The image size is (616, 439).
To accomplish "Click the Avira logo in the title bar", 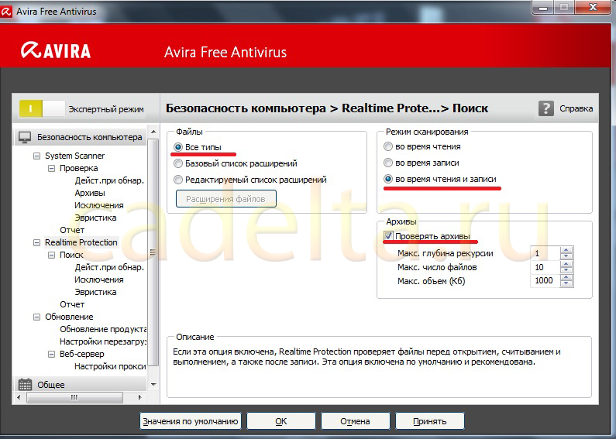I will 6,12.
